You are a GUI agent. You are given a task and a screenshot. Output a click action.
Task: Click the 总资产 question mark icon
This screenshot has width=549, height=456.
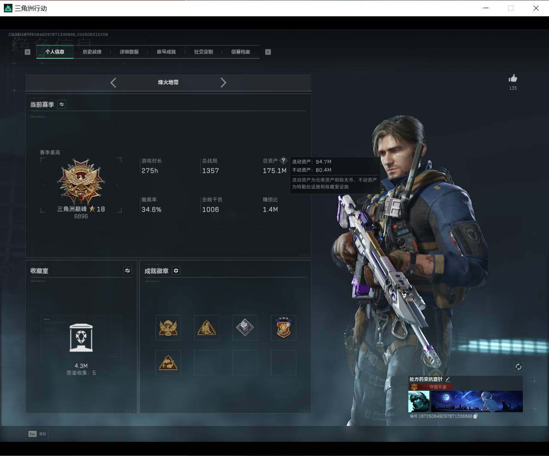pyautogui.click(x=283, y=160)
